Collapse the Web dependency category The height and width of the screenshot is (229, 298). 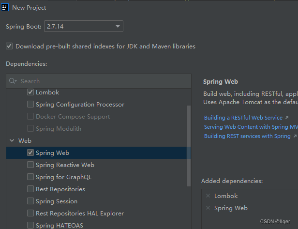coord(12,140)
